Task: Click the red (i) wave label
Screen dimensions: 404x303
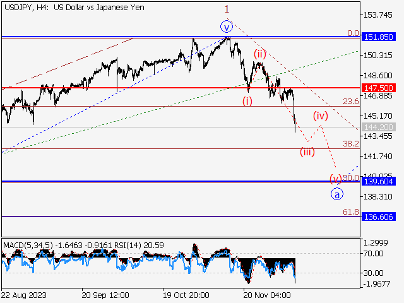Action: pos(247,101)
